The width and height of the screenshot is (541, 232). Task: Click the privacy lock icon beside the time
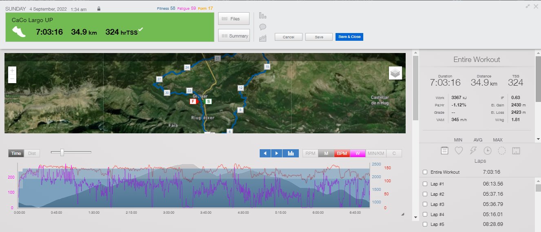99,9
